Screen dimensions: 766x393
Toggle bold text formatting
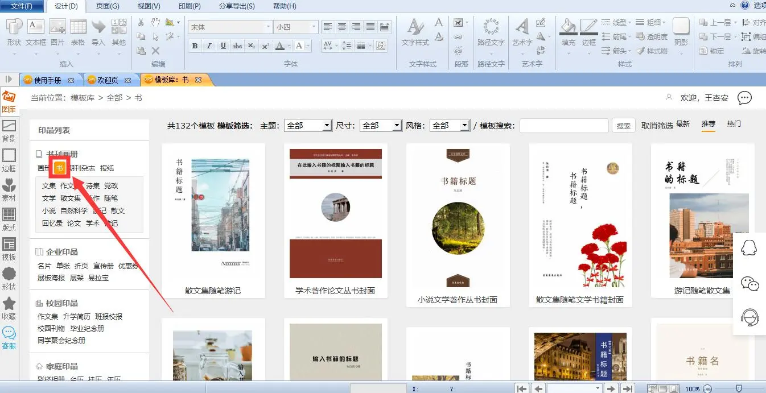pos(195,46)
